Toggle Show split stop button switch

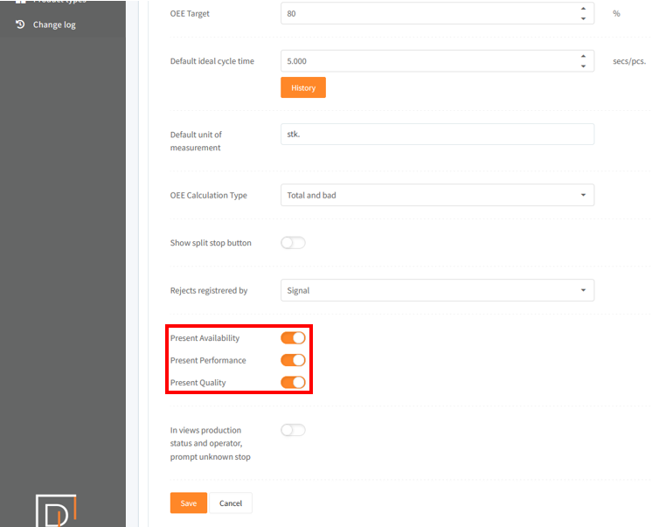click(x=293, y=243)
